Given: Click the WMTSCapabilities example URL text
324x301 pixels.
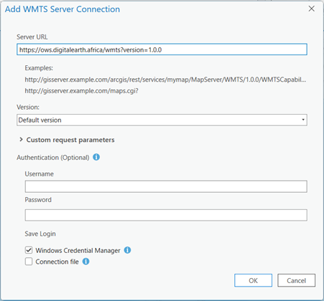Looking at the screenshot, I should coord(165,80).
